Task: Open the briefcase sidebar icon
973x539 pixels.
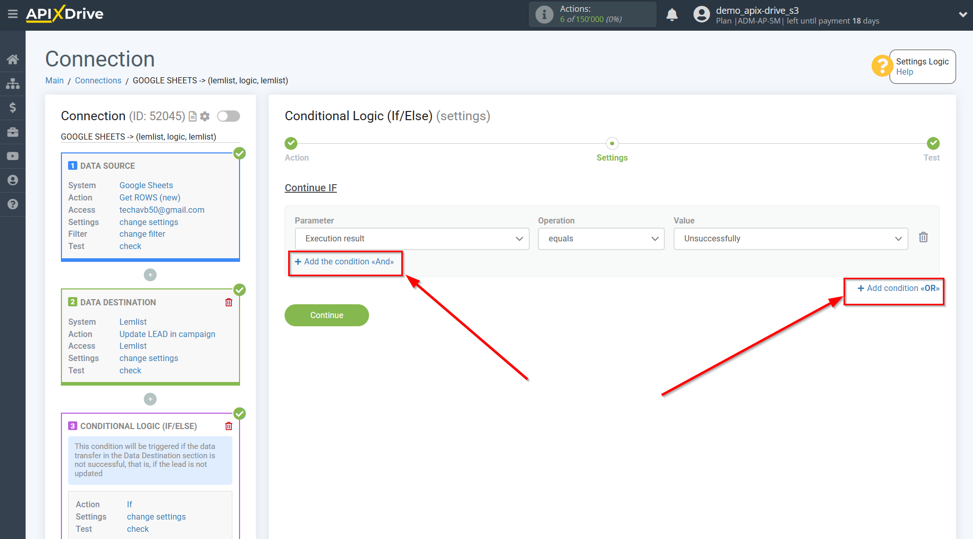Action: coord(13,132)
